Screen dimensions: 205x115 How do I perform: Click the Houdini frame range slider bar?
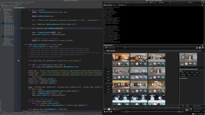pos(153,112)
